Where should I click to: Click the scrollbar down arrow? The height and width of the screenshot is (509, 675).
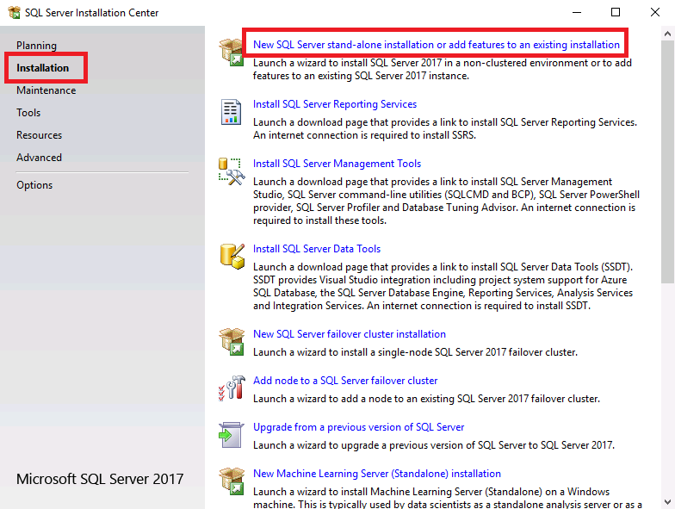(x=667, y=500)
